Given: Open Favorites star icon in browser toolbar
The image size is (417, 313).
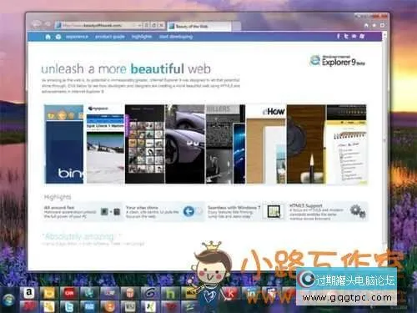Looking at the screenshot, I should pyautogui.click(x=374, y=25).
